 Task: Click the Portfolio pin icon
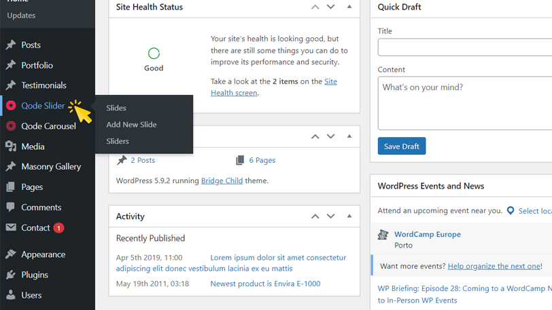(x=11, y=66)
